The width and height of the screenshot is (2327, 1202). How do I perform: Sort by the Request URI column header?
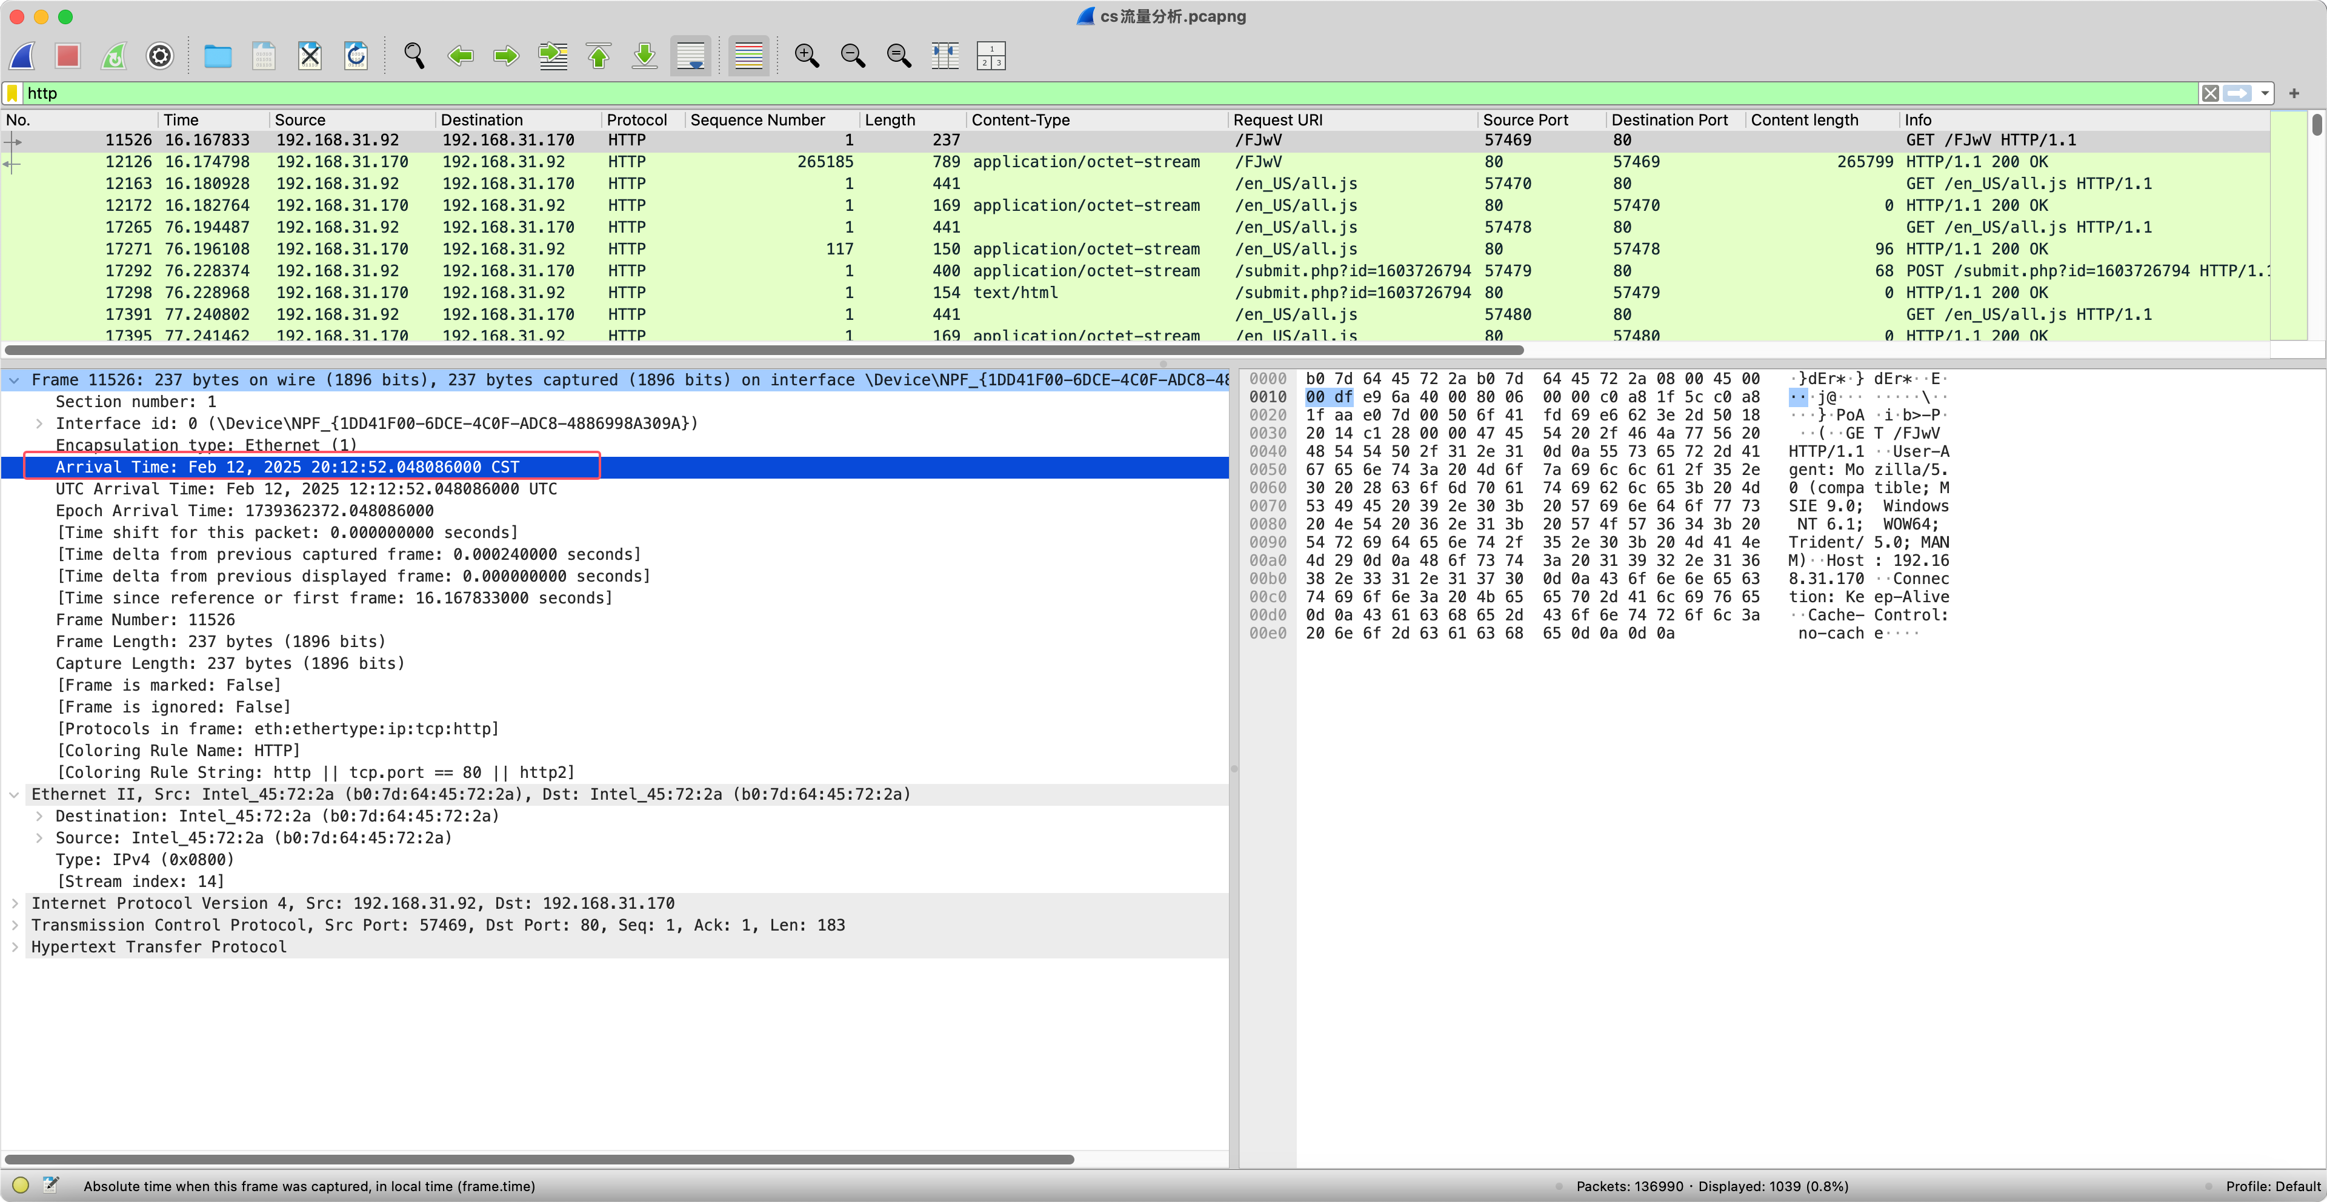[x=1353, y=120]
